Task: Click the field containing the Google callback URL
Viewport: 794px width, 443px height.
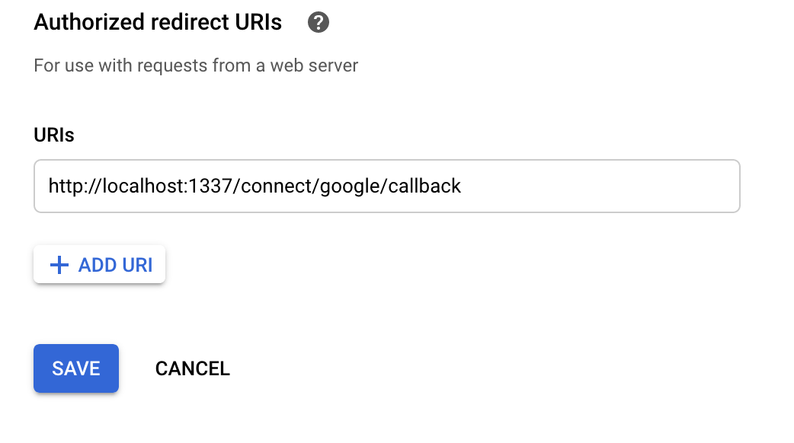Action: point(386,186)
